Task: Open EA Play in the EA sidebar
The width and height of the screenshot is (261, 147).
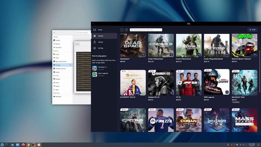Action: click(104, 48)
